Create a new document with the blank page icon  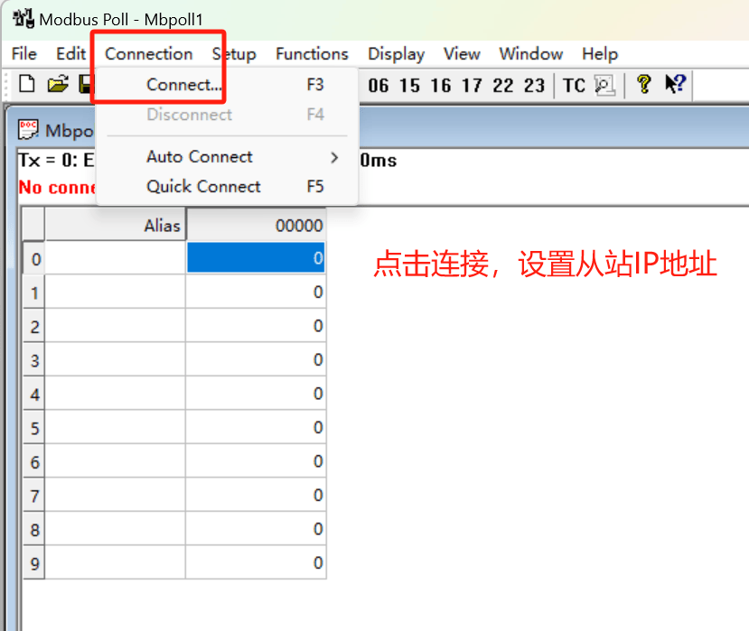click(x=27, y=85)
